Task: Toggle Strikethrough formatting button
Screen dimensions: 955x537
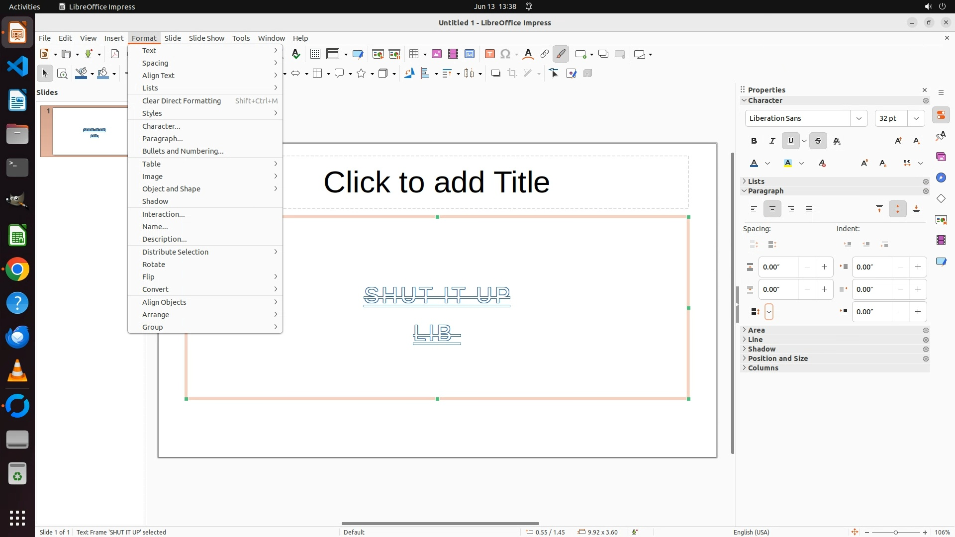Action: (x=818, y=141)
